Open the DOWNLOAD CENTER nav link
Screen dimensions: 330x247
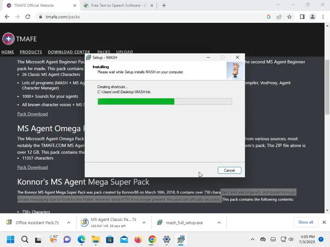click(x=69, y=52)
